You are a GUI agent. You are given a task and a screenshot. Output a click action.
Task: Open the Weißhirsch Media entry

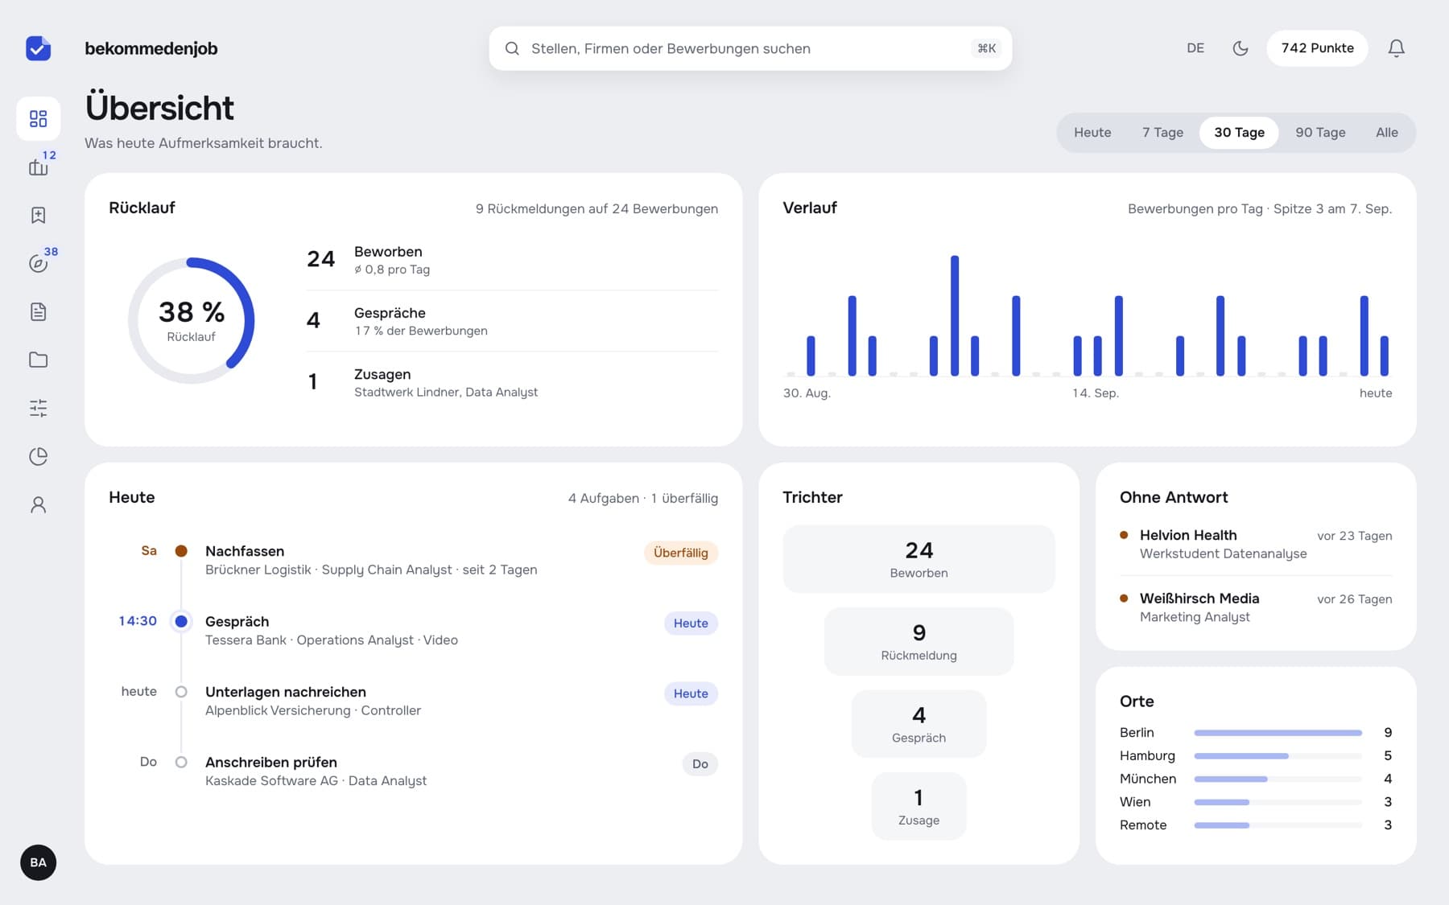pos(1256,607)
